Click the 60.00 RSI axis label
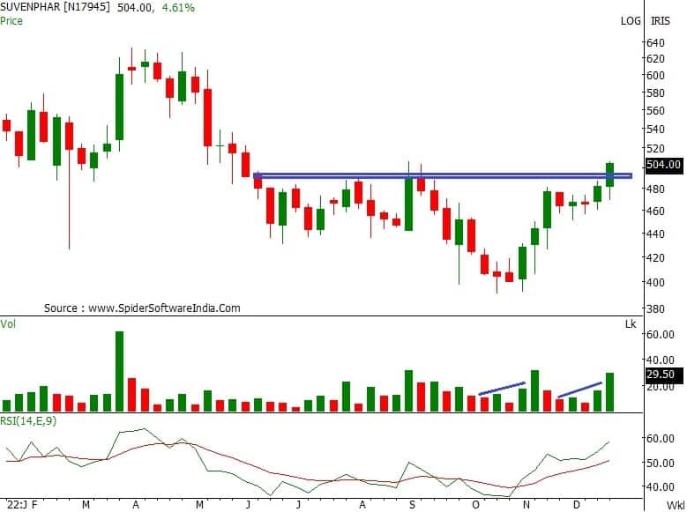The width and height of the screenshot is (687, 512). (661, 439)
